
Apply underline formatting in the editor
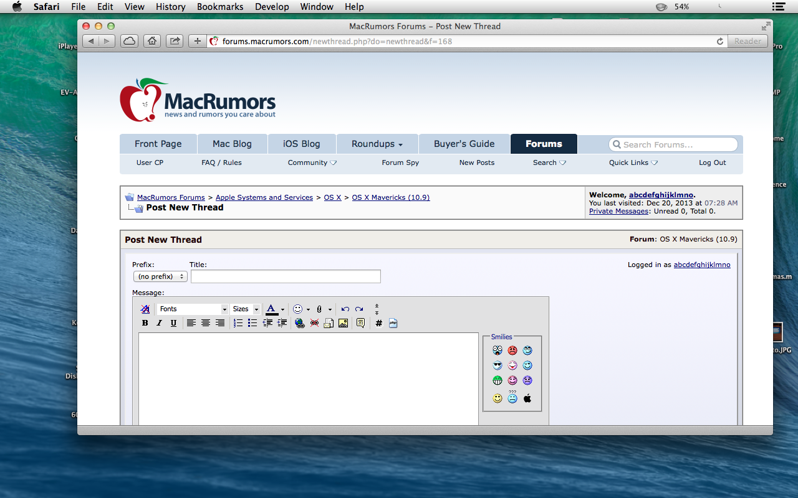point(173,323)
